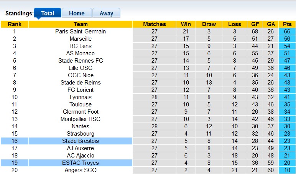Sort by the Matches column header
Screen dimensions: 296x174
(154, 24)
